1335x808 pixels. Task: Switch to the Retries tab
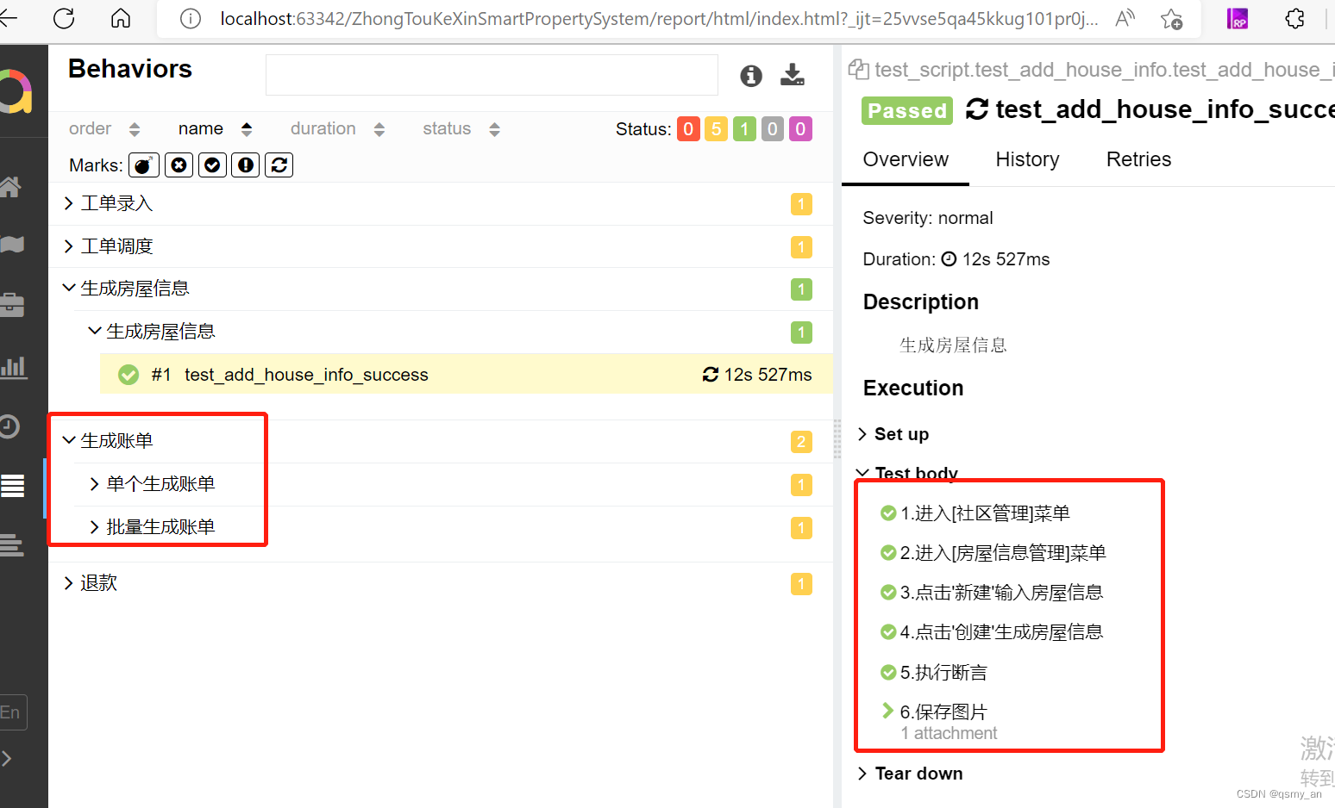tap(1138, 159)
